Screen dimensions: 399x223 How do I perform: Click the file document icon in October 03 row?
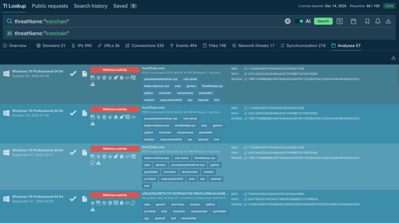pyautogui.click(x=85, y=113)
